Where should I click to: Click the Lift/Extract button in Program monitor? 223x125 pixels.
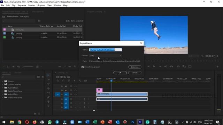171,66
